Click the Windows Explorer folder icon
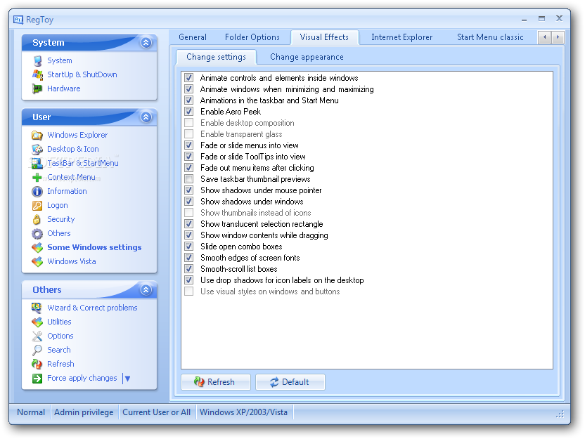Image resolution: width=585 pixels, height=439 pixels. click(x=37, y=135)
